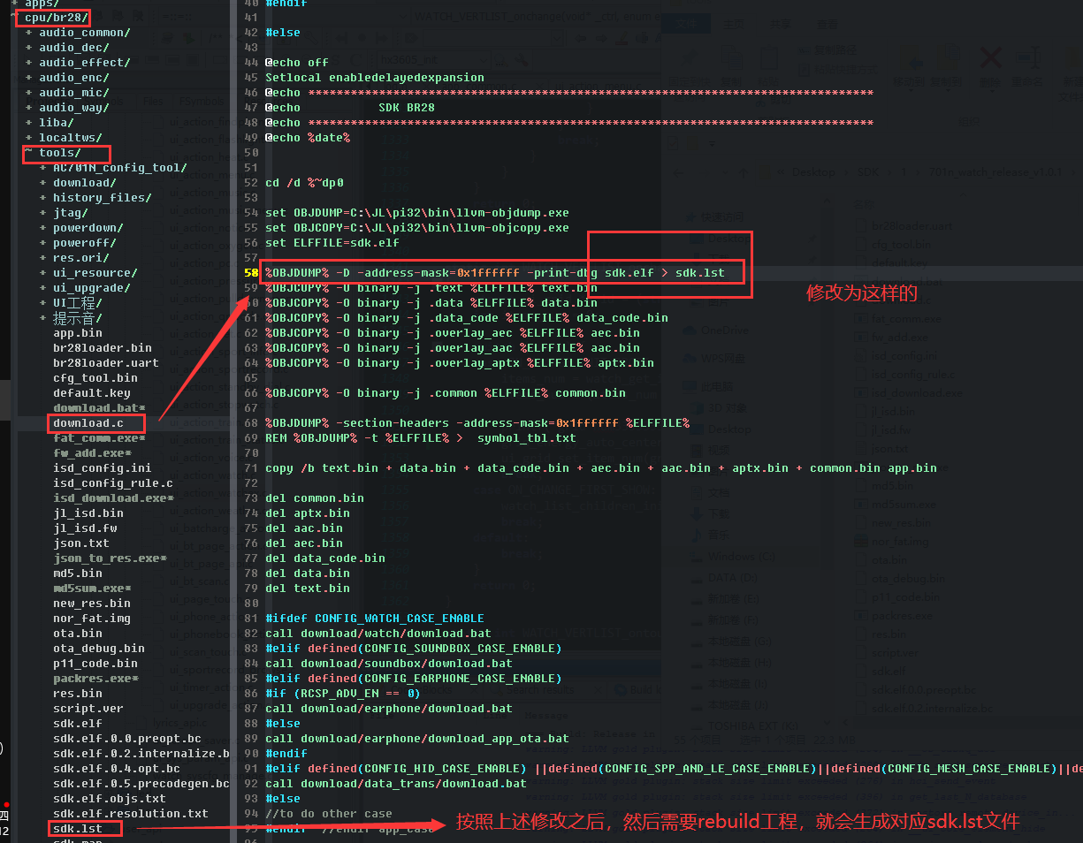The height and width of the screenshot is (843, 1083).
Task: Select p11_code.bin in the file tree
Action: pos(95,664)
